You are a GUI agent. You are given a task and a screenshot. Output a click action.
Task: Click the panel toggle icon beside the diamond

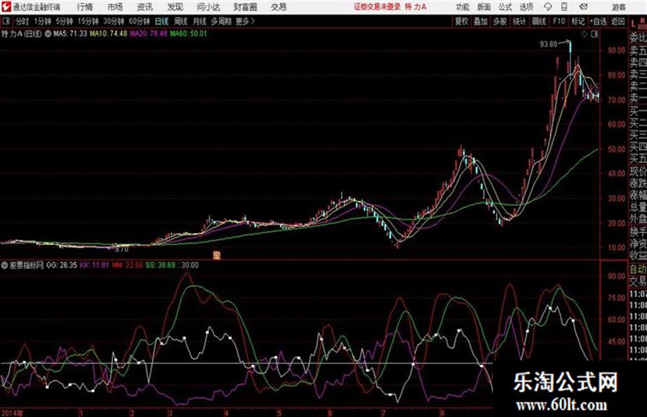(x=594, y=34)
